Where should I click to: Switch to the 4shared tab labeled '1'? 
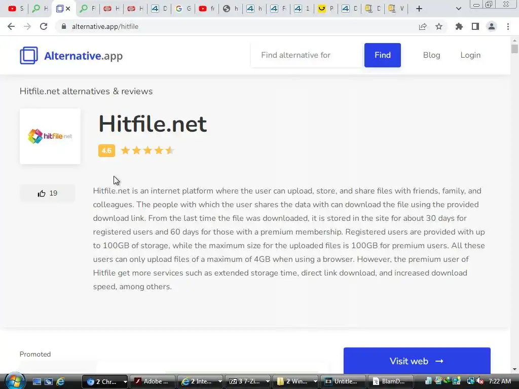[302, 9]
